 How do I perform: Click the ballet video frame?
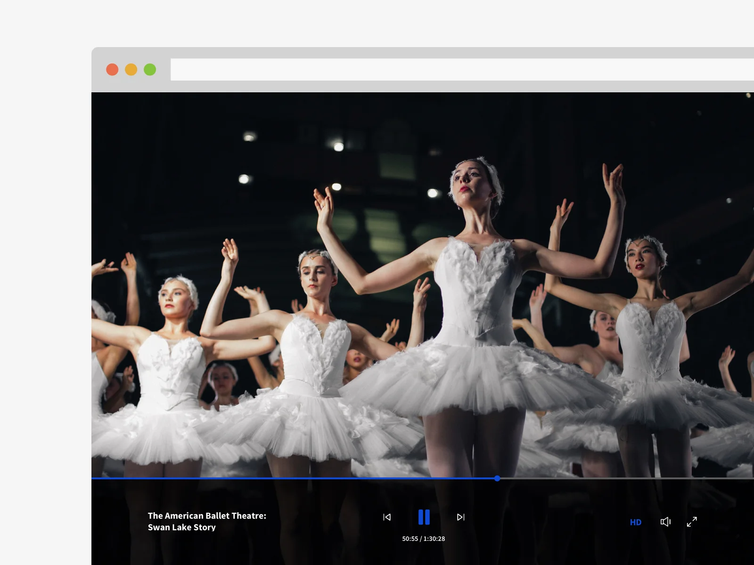[x=423, y=285]
